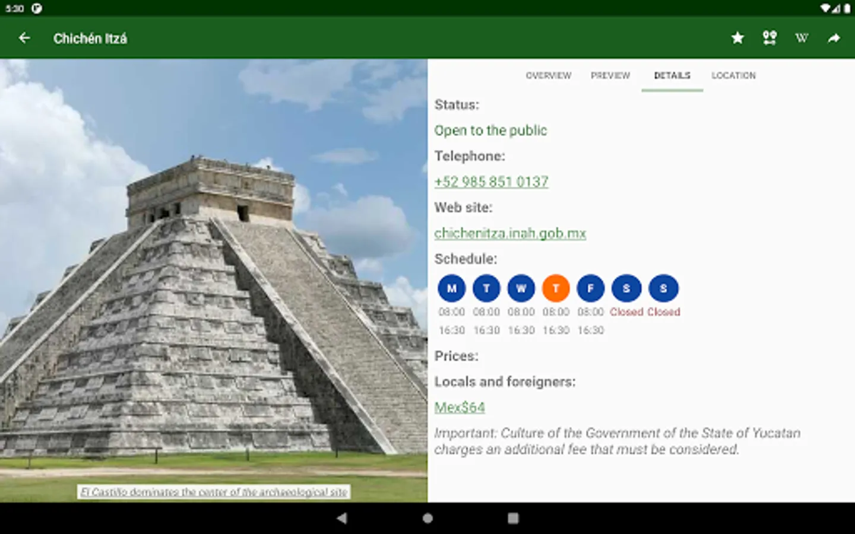Open the El Castillo caption link
The height and width of the screenshot is (534, 855).
pyautogui.click(x=214, y=492)
